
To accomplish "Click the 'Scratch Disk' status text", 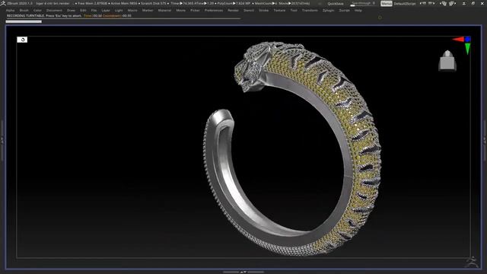I will coord(154,3).
